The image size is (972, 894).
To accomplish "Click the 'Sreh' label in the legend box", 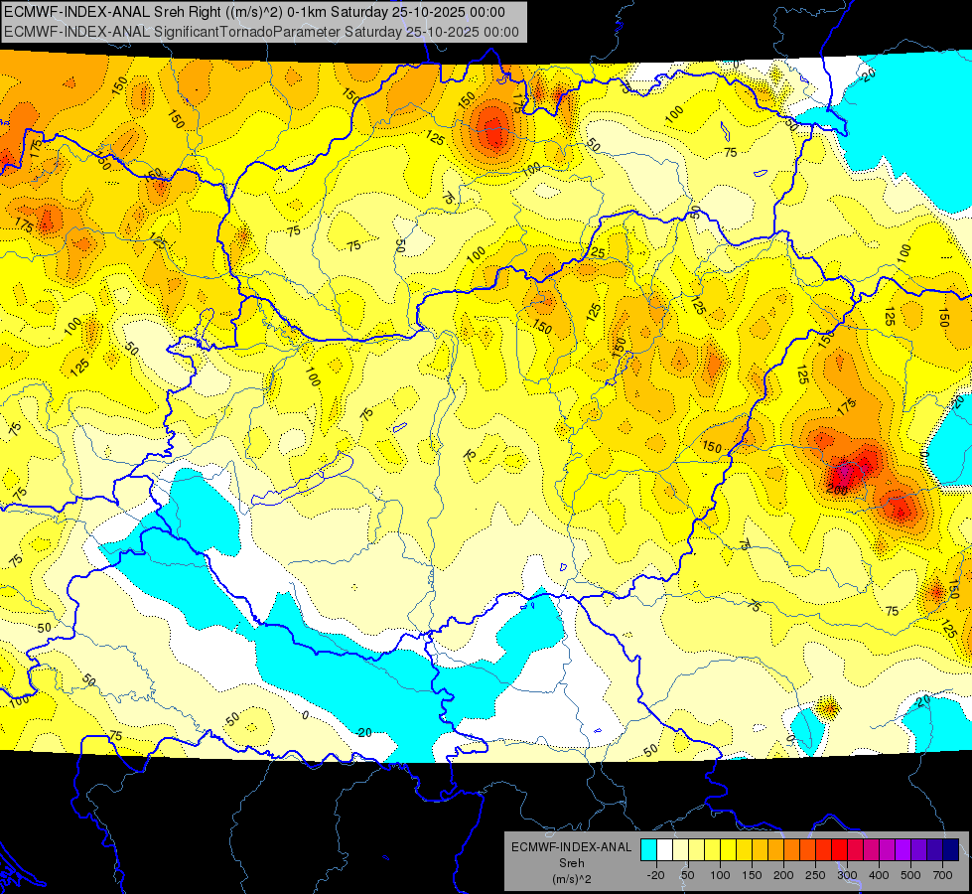I will 572,863.
